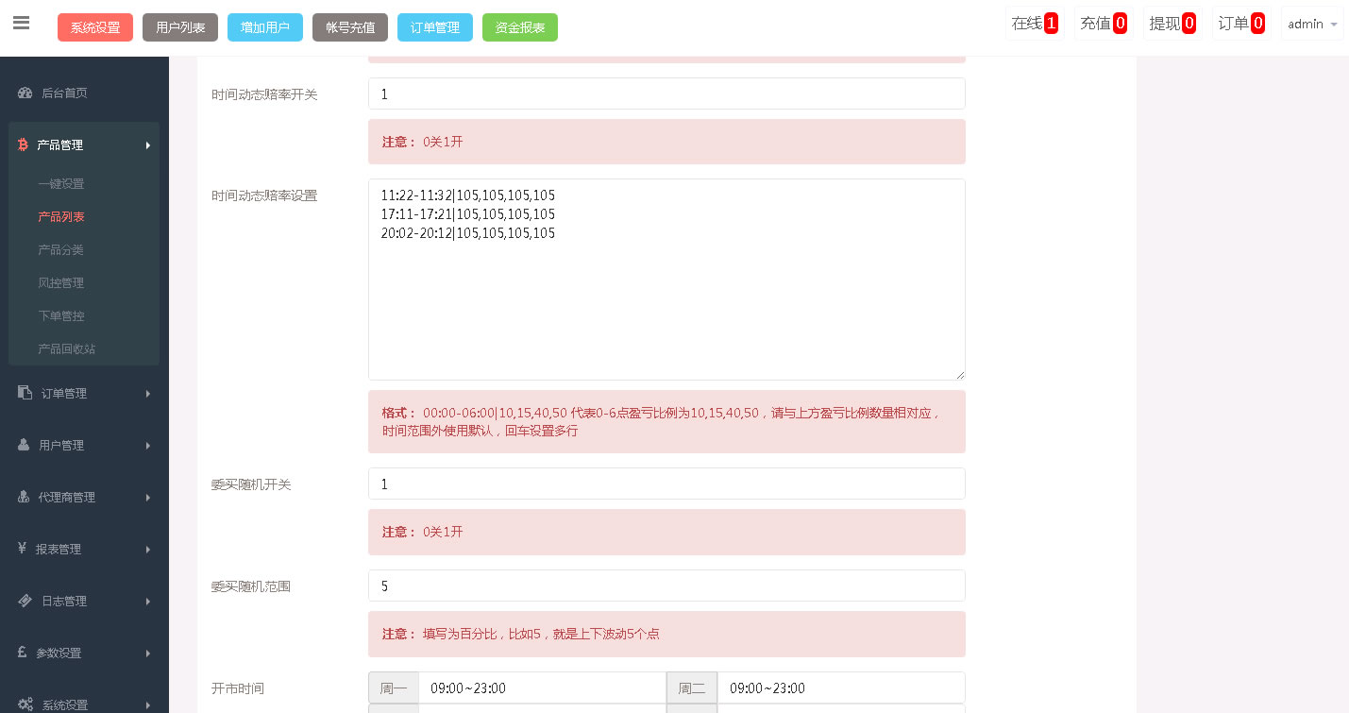1349x713 pixels.
Task: Expand the 参数设置 arrow
Action: tap(148, 654)
